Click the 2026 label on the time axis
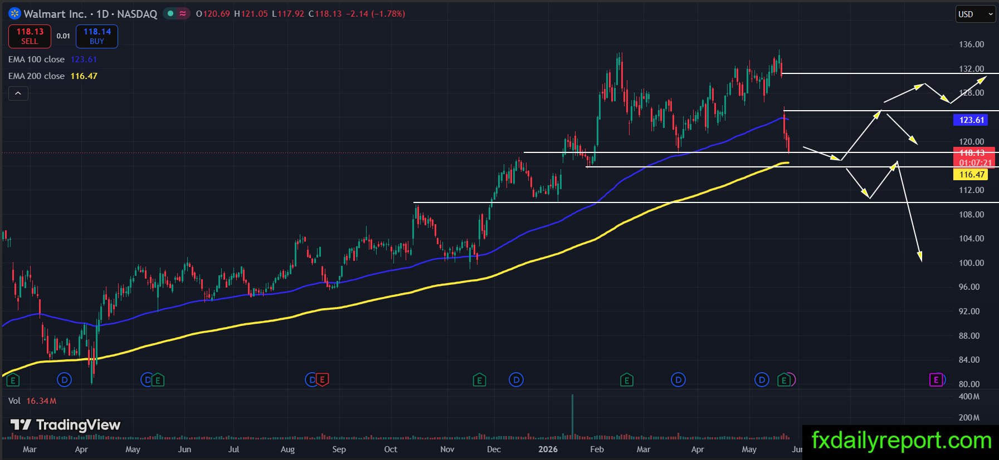 point(548,449)
